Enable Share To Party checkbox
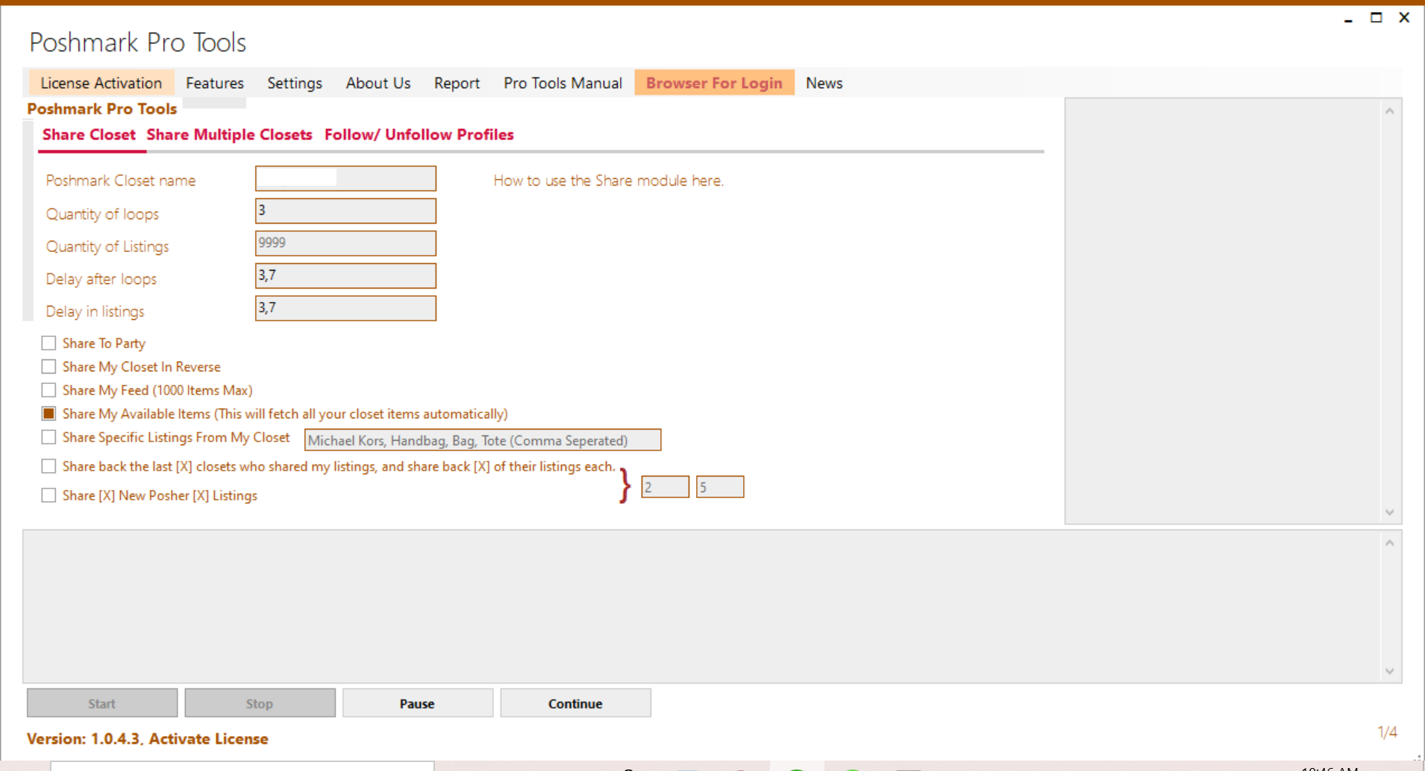 coord(48,343)
